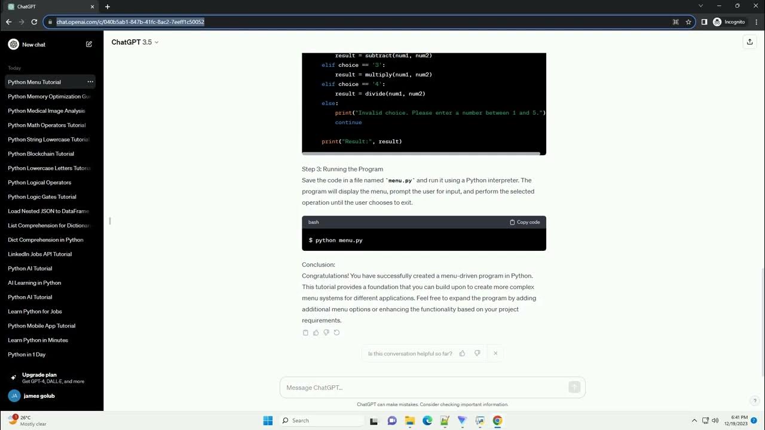Open Python Memory Optimization chat
Viewport: 765px width, 430px height.
50,96
